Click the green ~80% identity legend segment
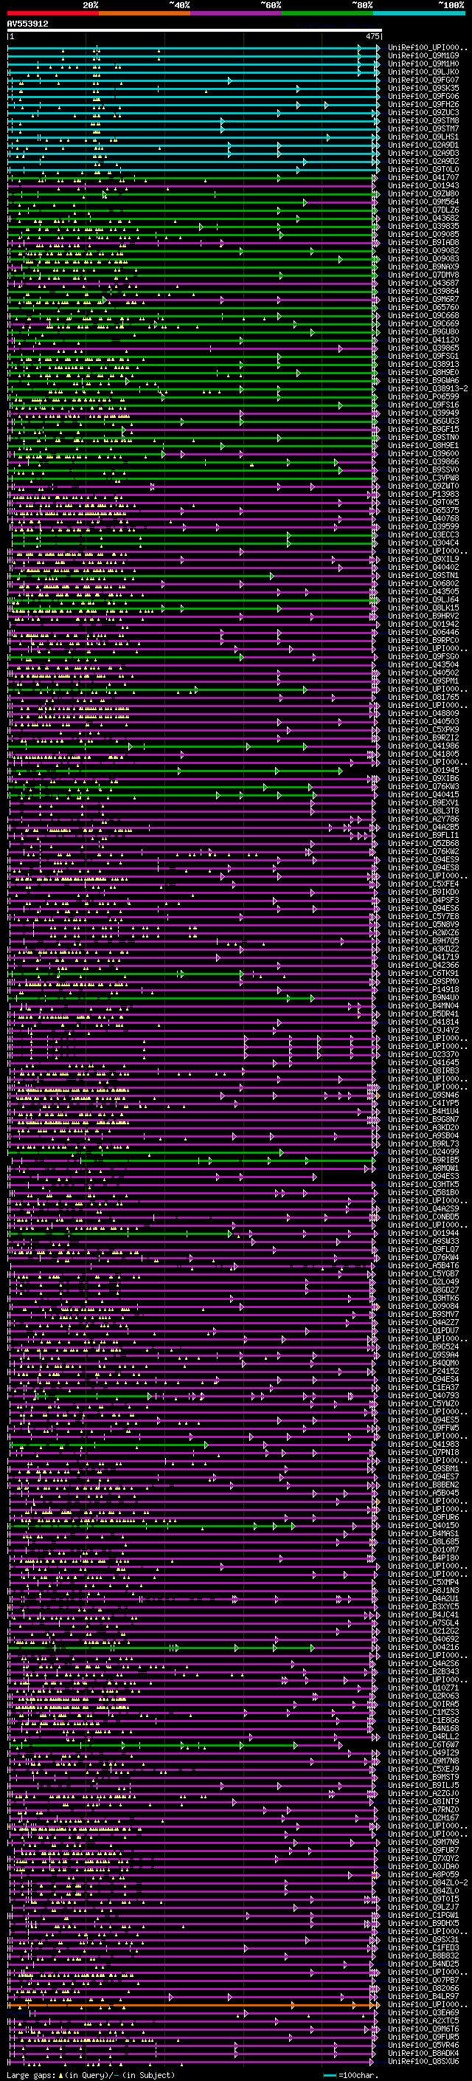 [x=327, y=13]
